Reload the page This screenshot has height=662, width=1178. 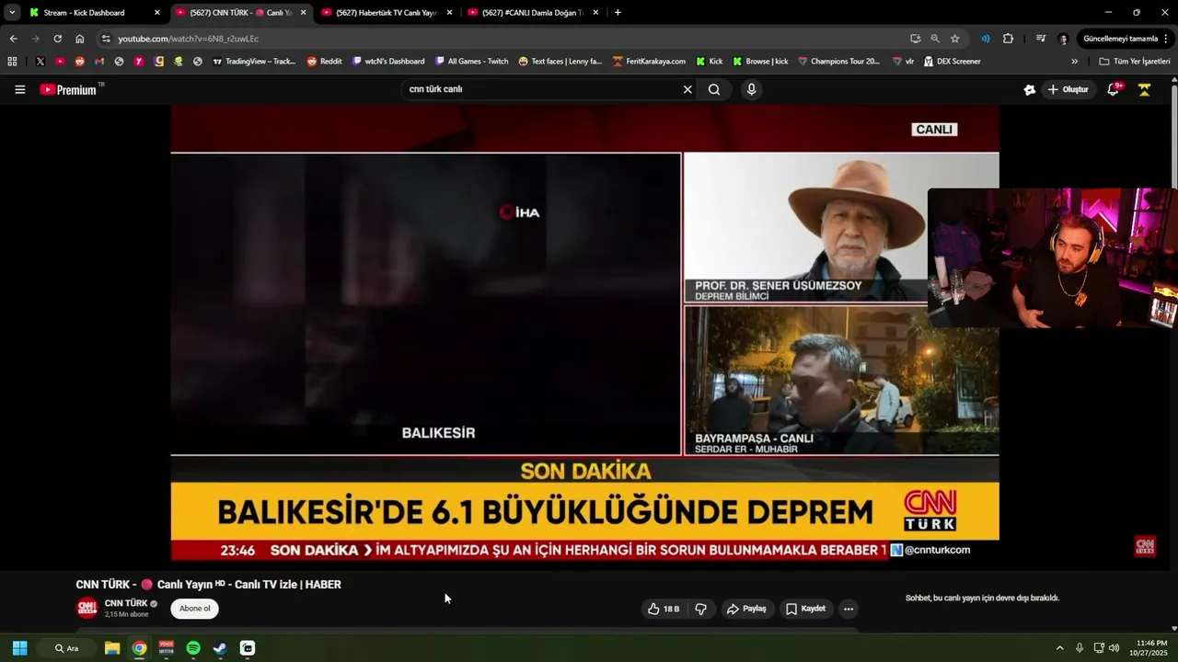(x=57, y=39)
